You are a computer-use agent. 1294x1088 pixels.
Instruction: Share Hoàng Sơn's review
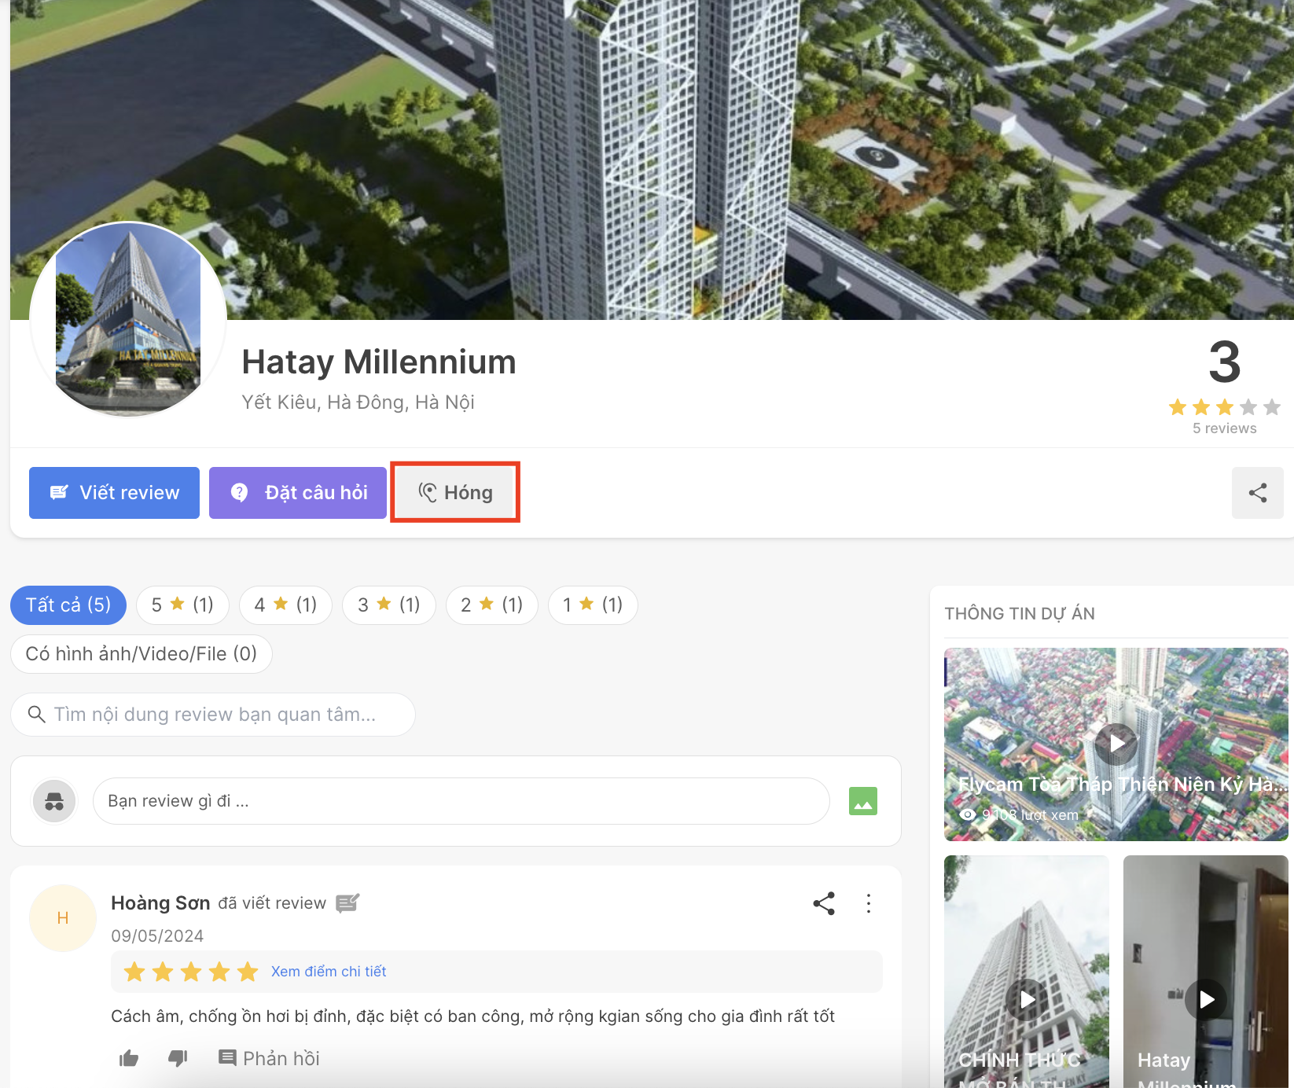point(824,903)
